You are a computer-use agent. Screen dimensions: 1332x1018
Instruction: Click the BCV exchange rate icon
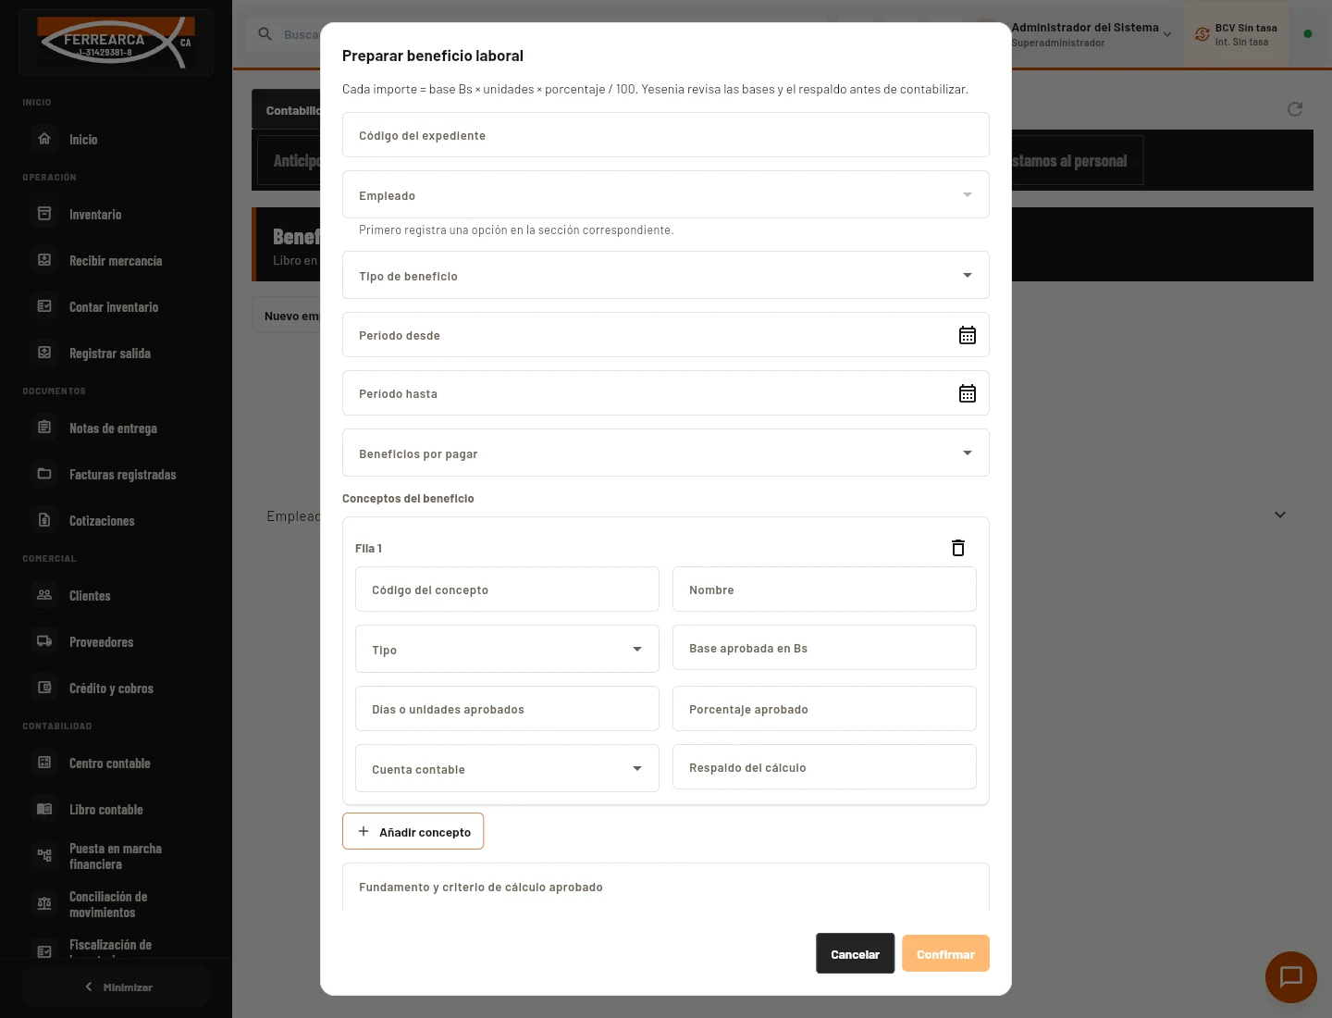pyautogui.click(x=1202, y=34)
